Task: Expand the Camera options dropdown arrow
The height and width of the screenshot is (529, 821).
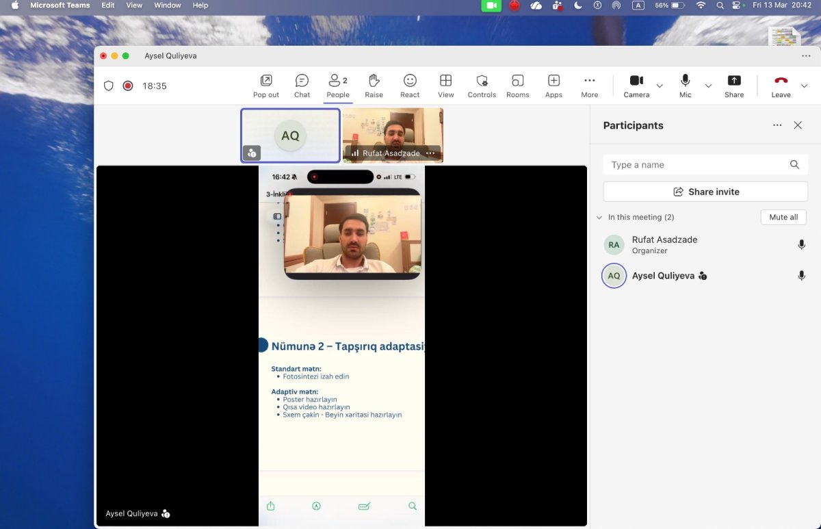Action: coord(660,86)
